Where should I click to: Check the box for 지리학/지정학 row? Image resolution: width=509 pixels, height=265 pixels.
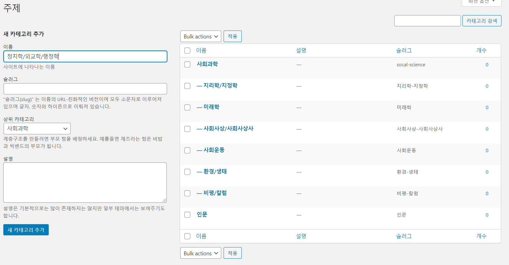coord(187,86)
